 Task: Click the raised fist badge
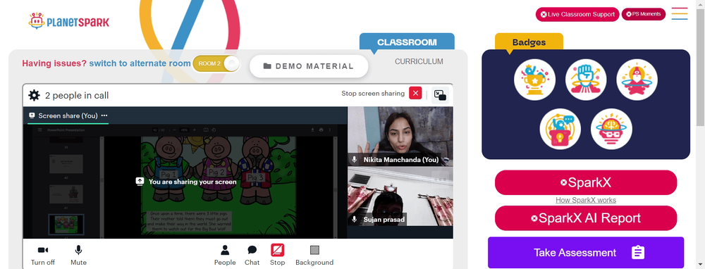(586, 80)
